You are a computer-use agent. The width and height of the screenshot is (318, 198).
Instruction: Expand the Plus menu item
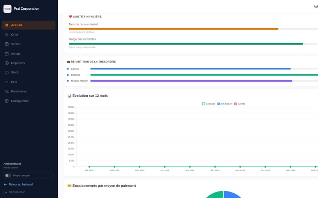point(28,82)
